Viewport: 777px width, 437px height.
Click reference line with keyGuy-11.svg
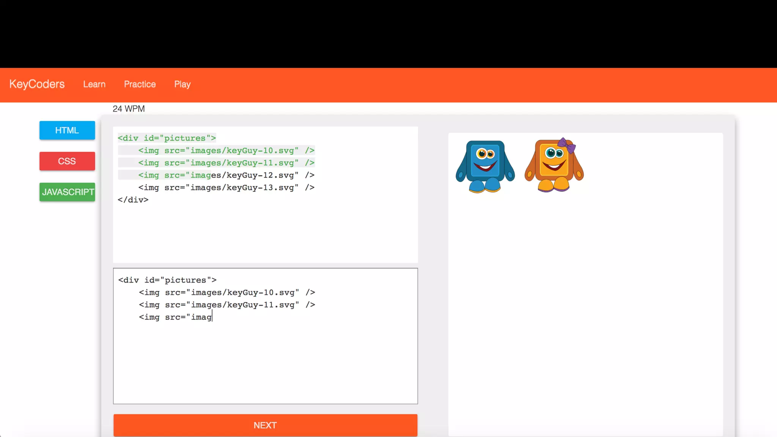[x=226, y=163]
